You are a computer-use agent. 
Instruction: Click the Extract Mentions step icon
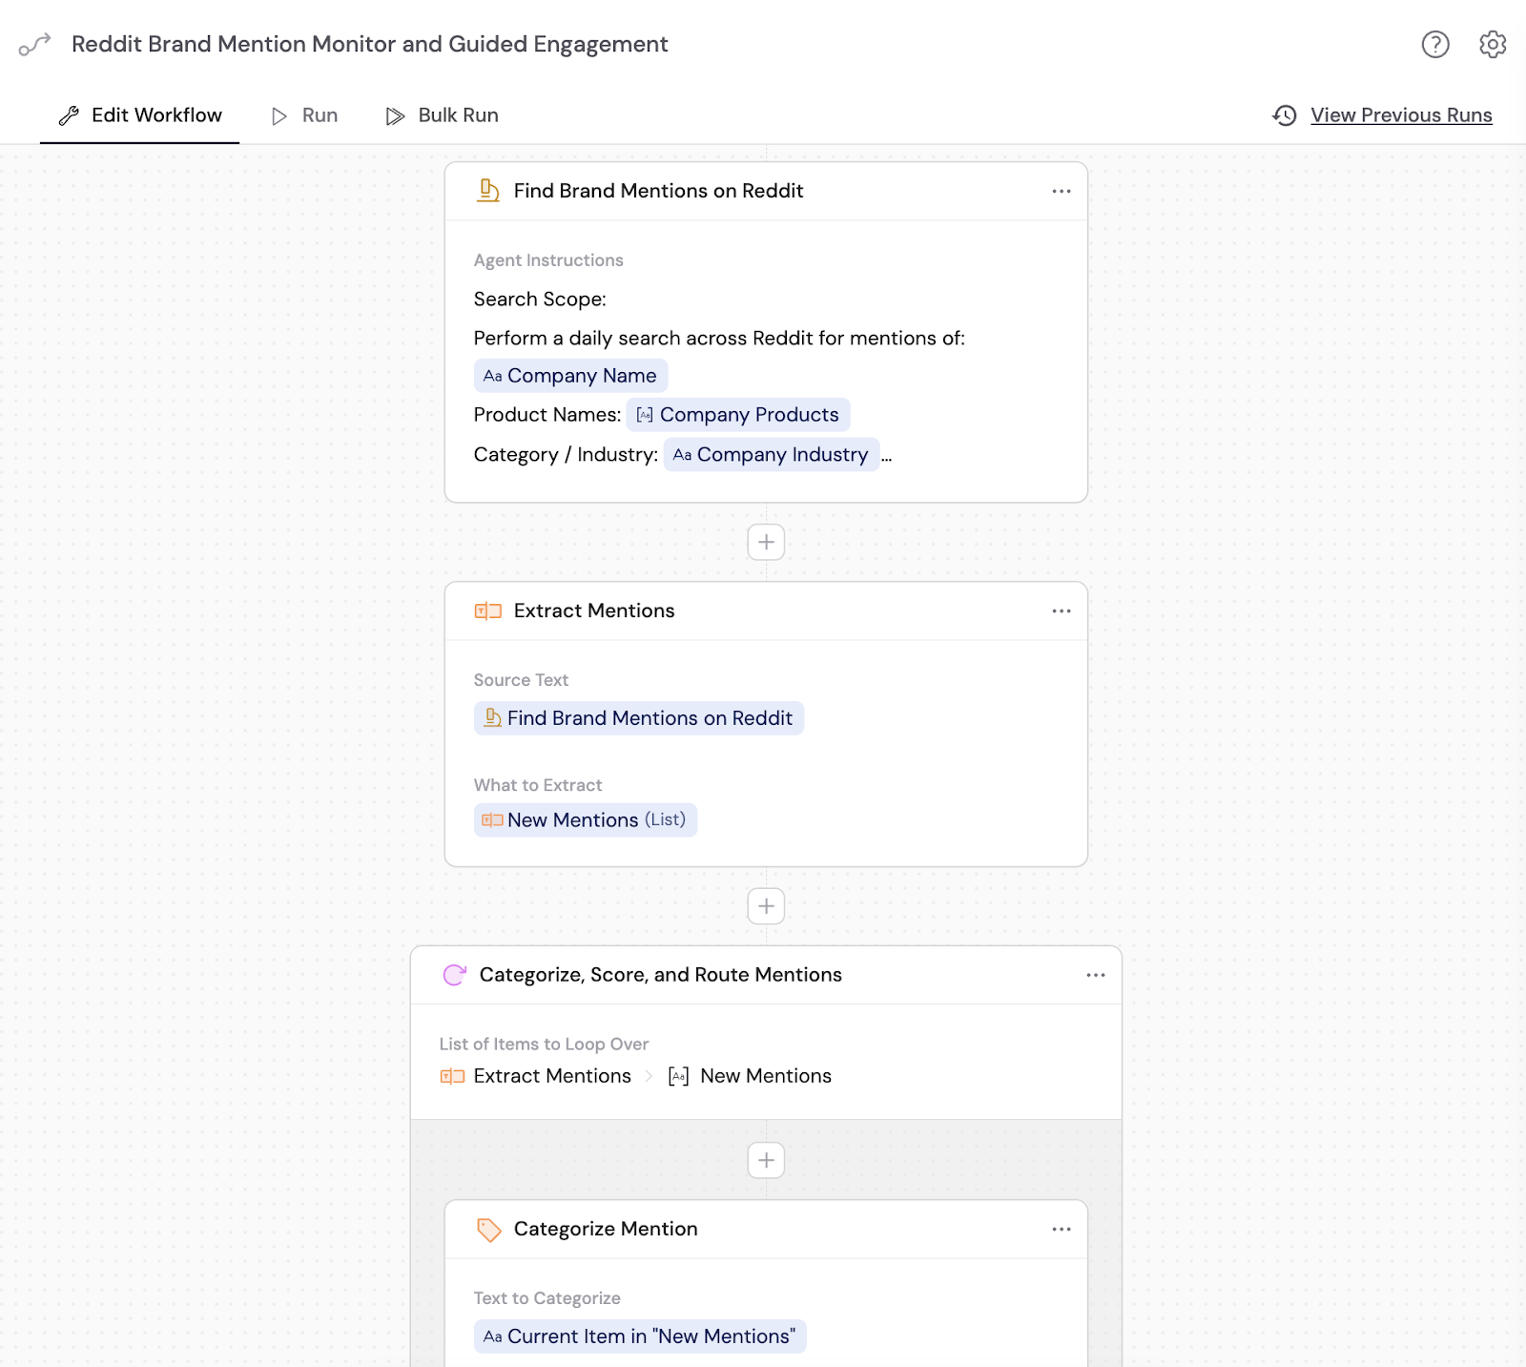(488, 611)
